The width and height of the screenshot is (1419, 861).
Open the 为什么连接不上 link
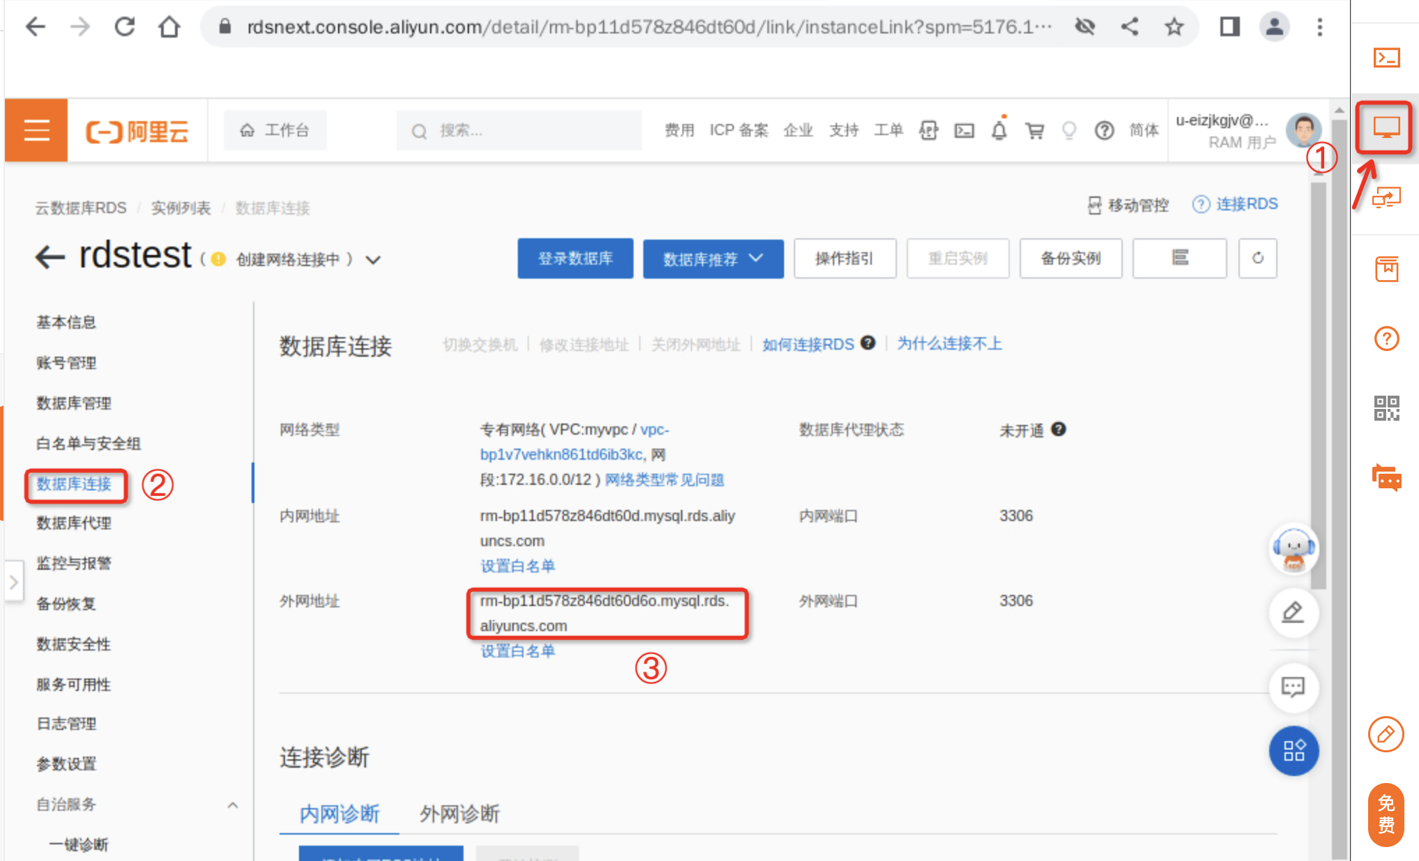pos(949,343)
